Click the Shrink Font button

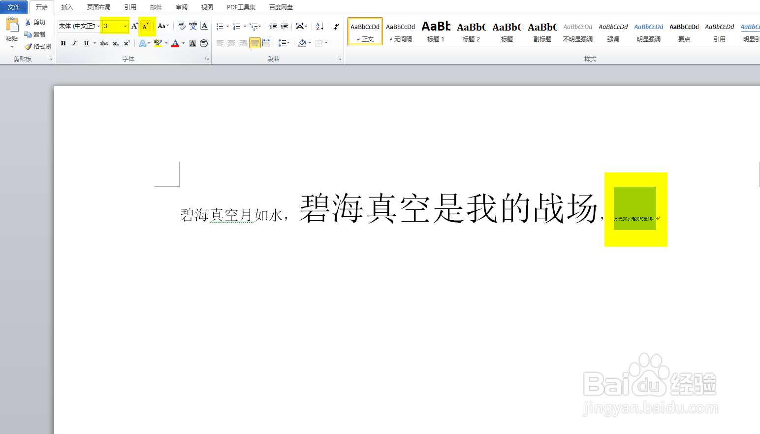point(146,26)
